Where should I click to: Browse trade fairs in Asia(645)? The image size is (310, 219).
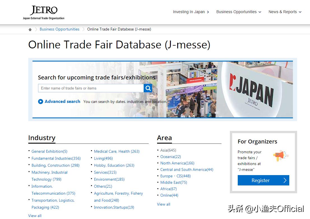click(168, 150)
